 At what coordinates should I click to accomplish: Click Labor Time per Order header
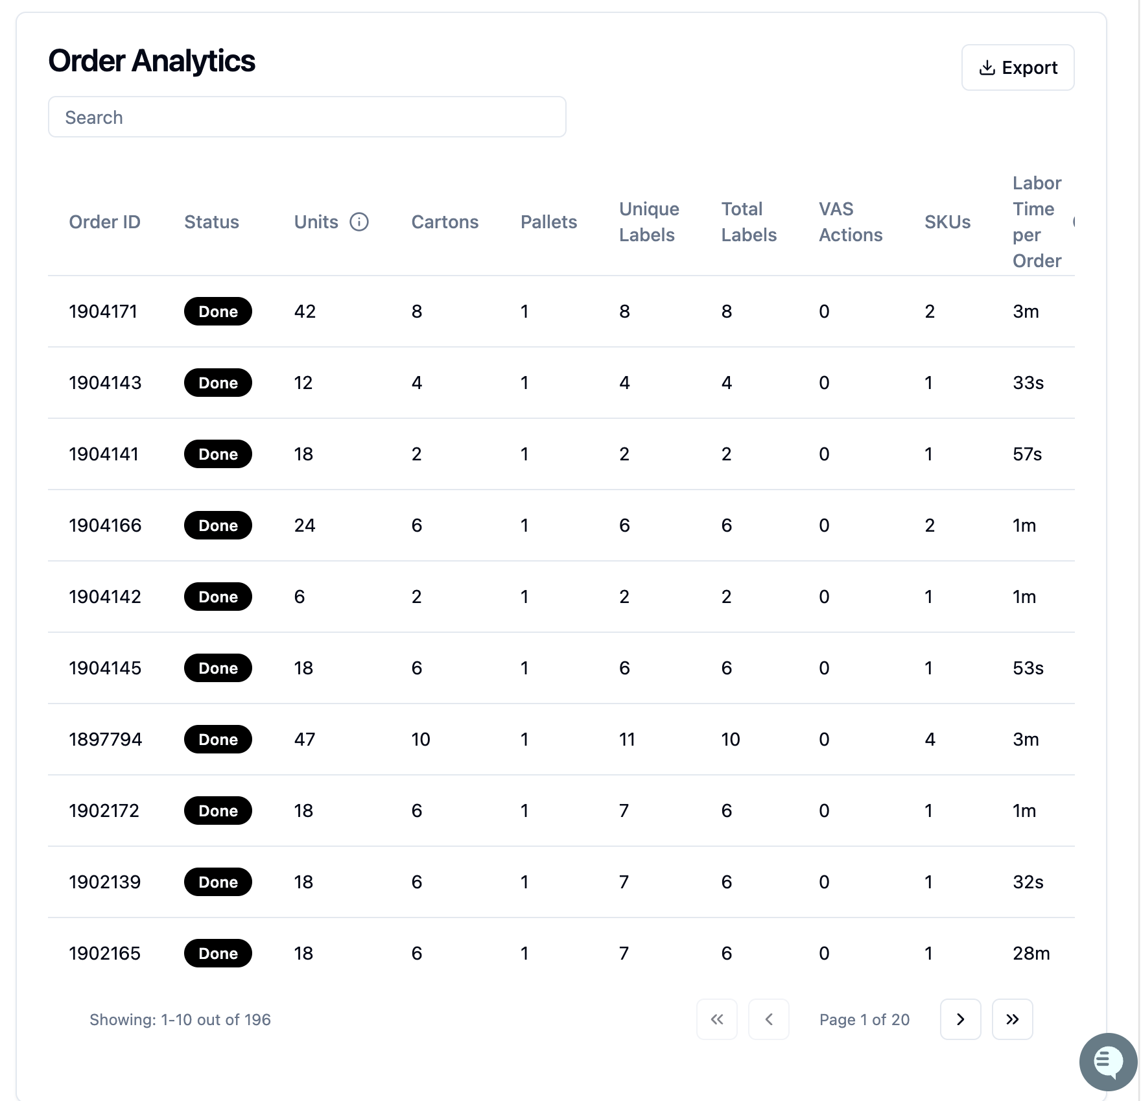1037,222
